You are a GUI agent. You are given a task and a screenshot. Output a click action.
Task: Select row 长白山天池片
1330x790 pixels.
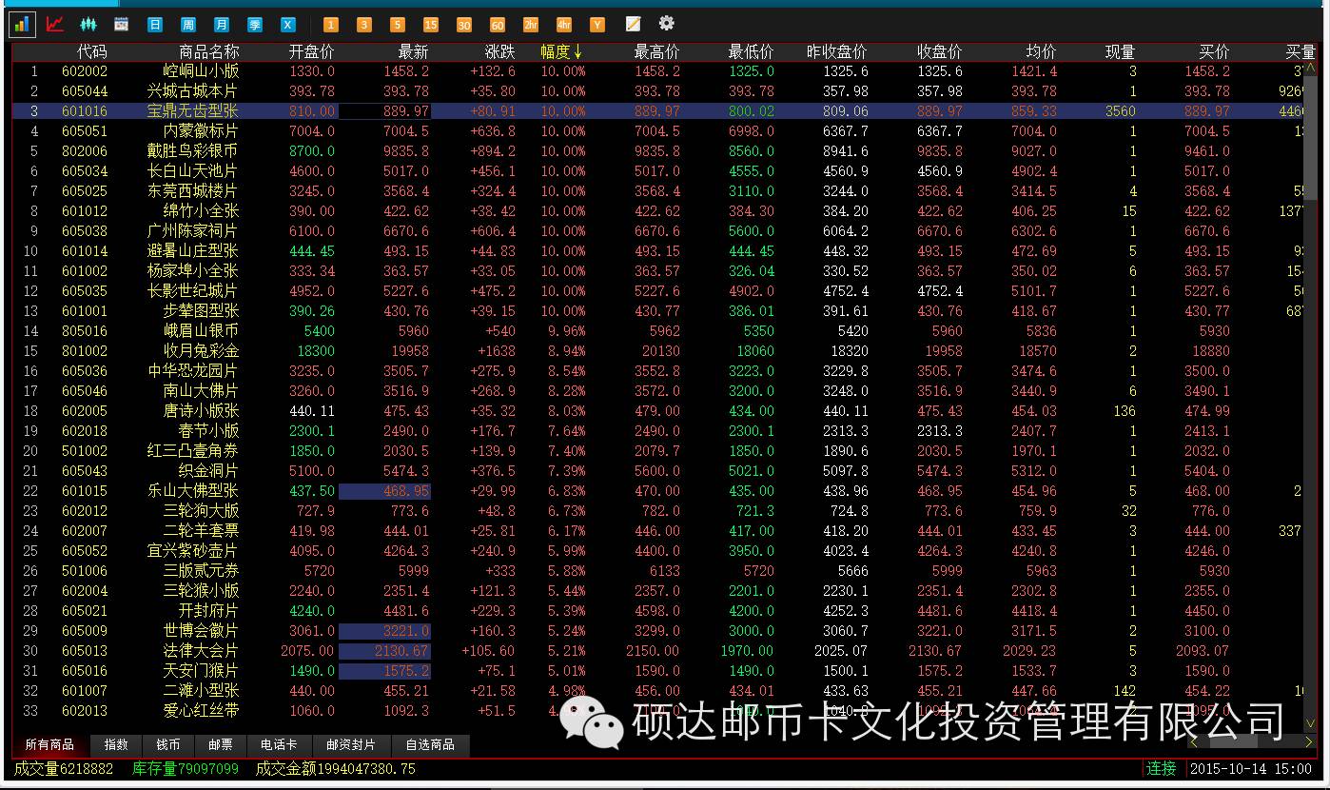pyautogui.click(x=657, y=171)
